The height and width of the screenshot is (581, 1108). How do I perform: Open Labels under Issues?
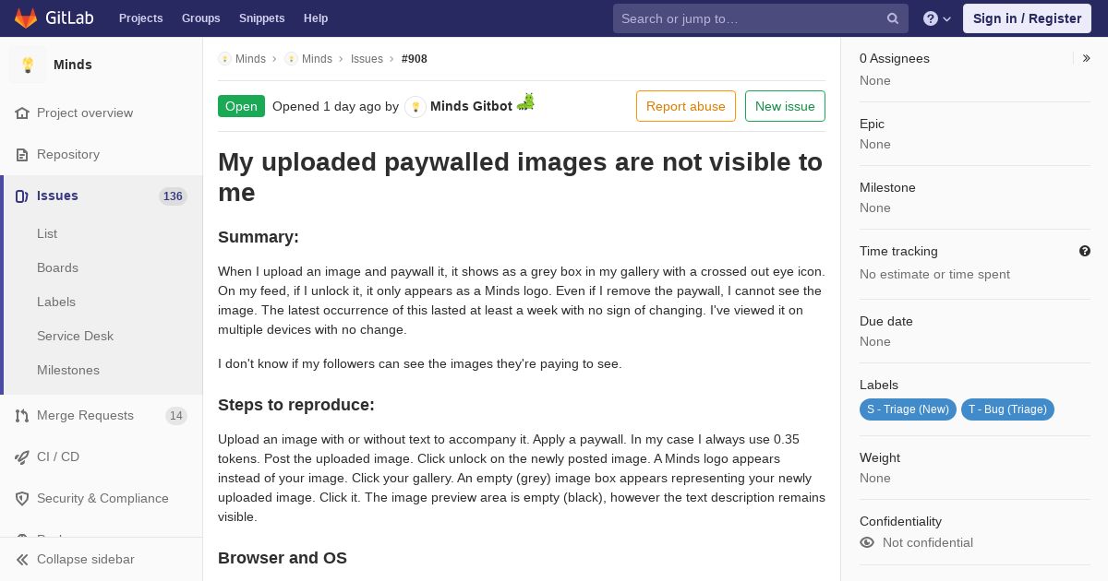(x=56, y=302)
